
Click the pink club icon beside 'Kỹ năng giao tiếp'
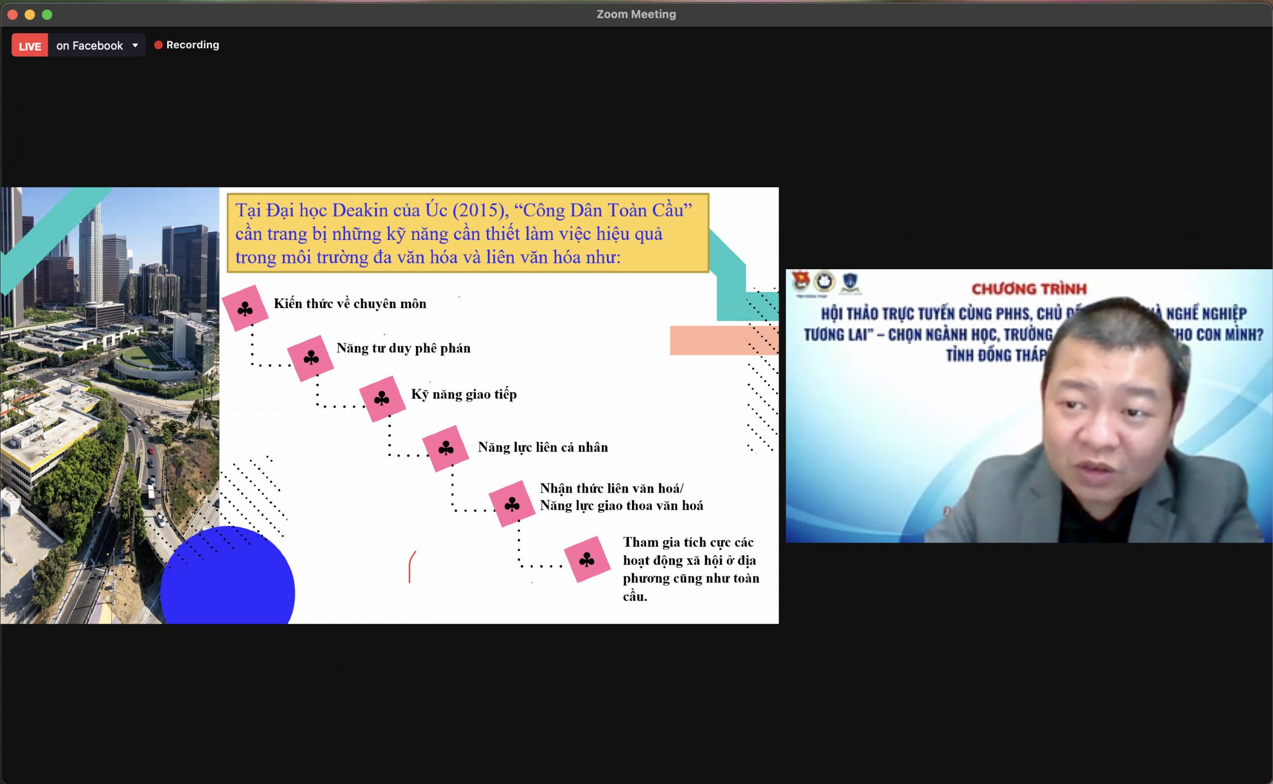382,398
